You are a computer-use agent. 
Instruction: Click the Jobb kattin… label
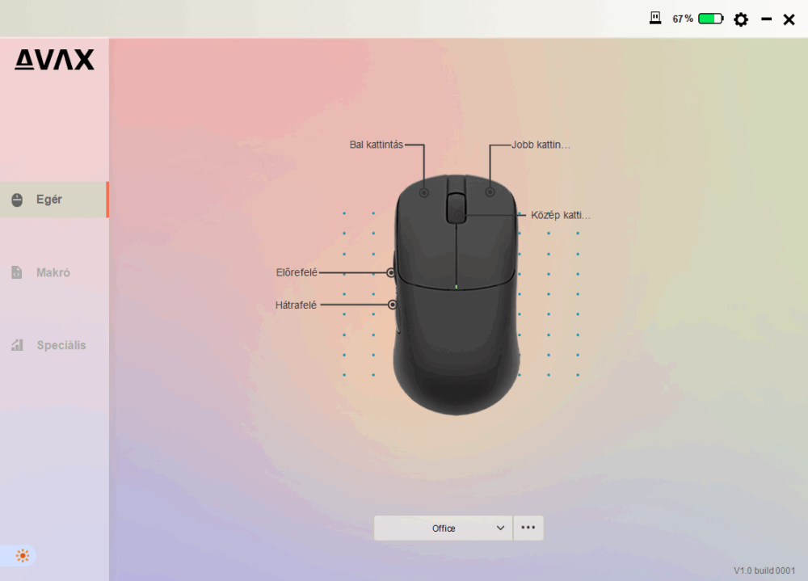[541, 145]
